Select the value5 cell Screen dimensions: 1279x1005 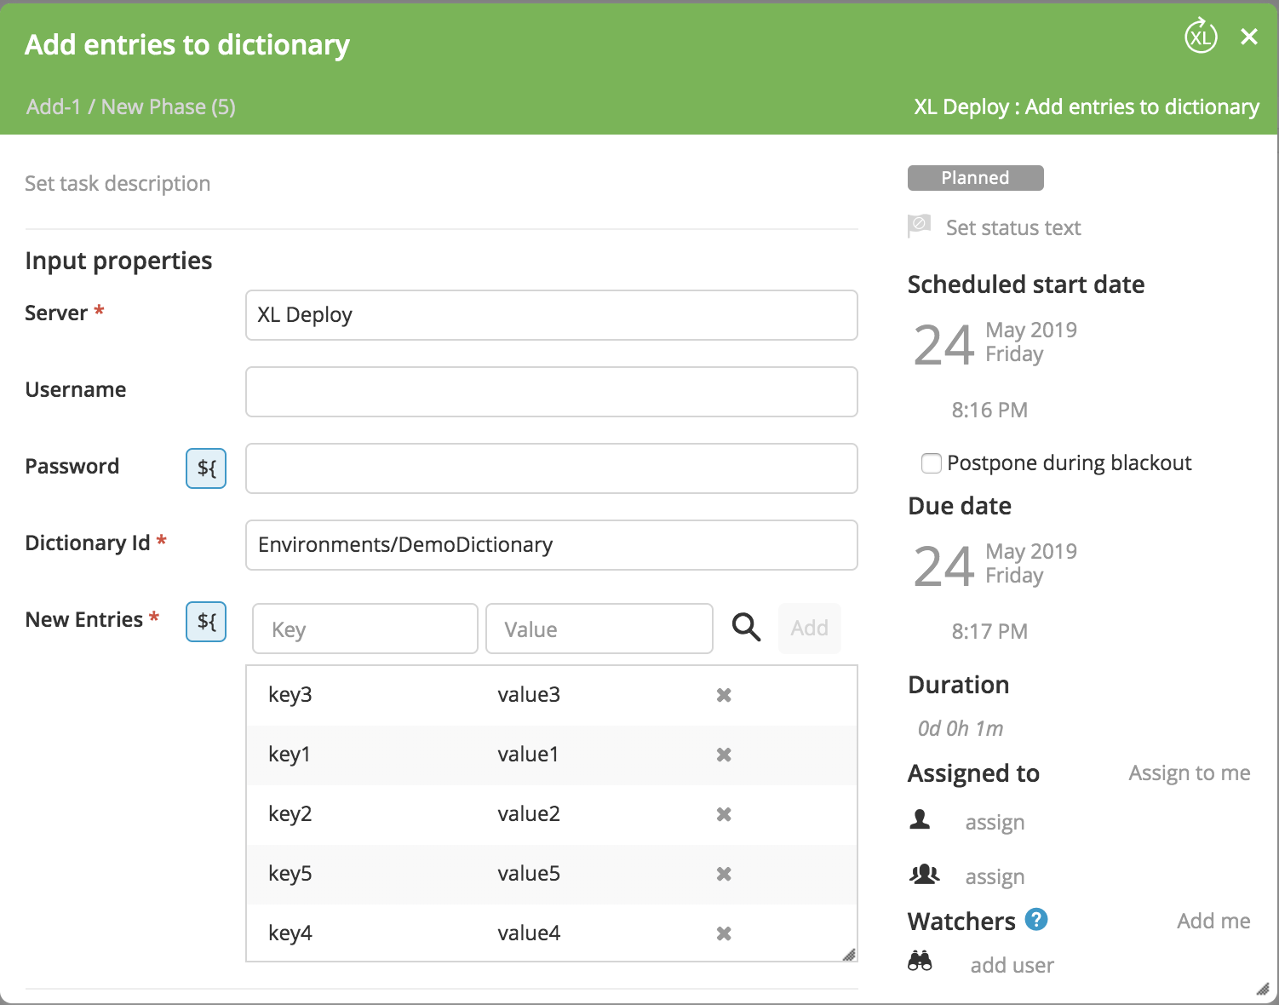(x=529, y=873)
